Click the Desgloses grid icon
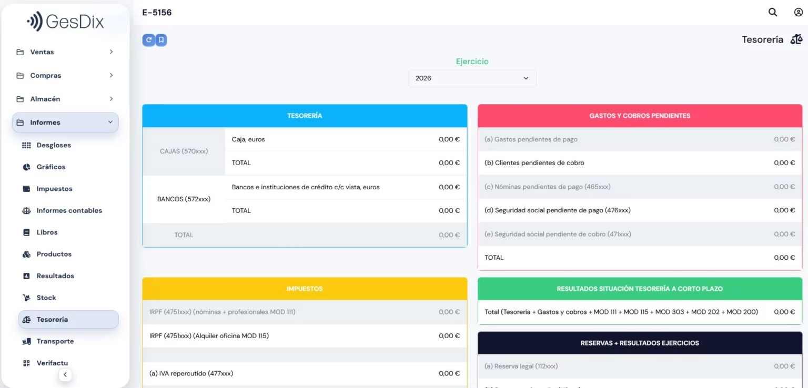 (x=26, y=145)
